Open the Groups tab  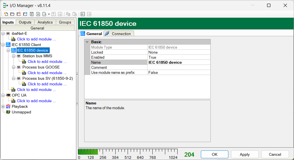(65, 22)
